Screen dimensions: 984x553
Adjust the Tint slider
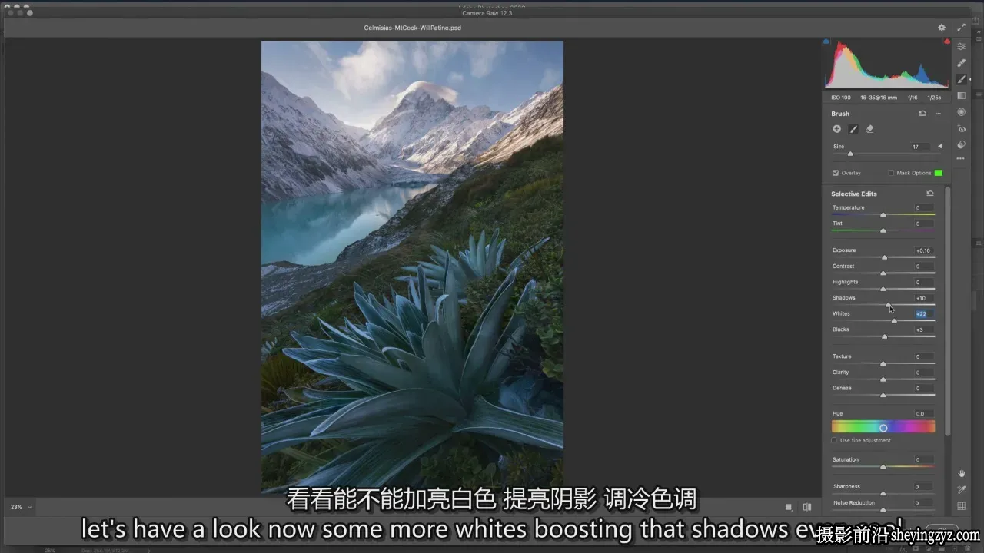point(883,230)
